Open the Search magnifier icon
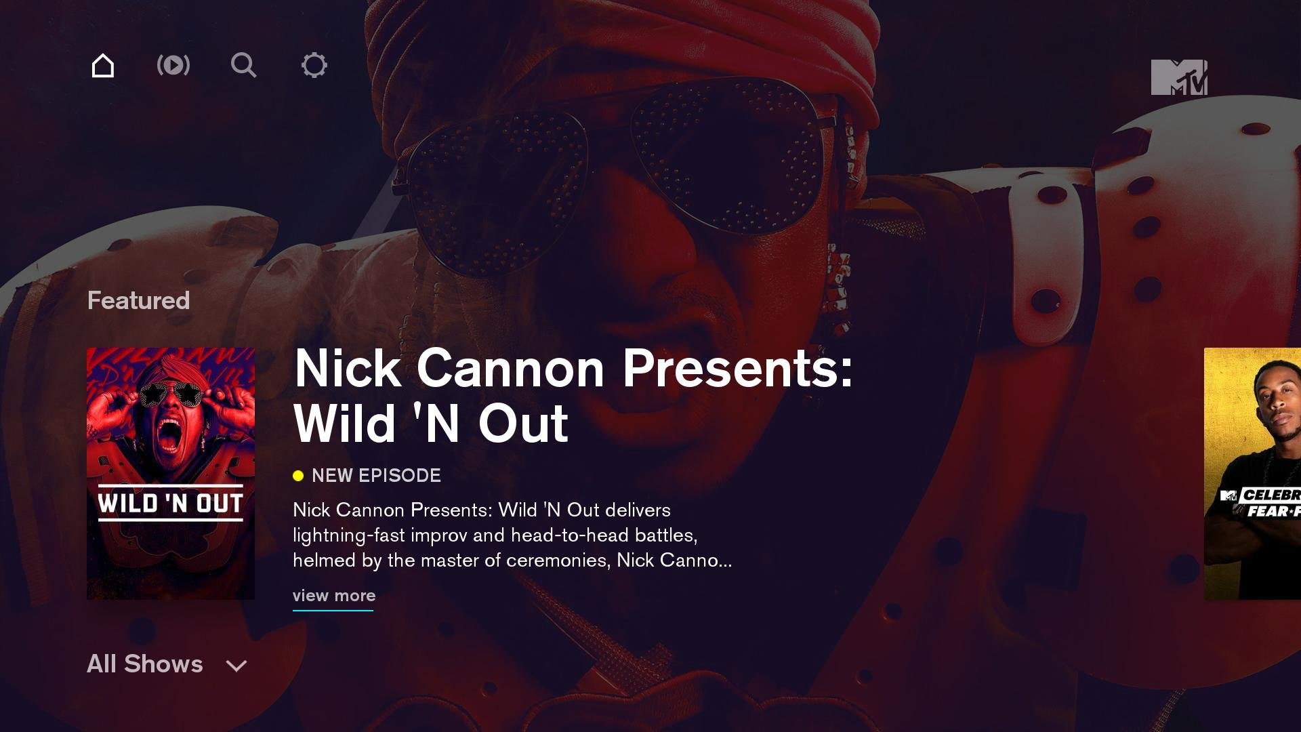This screenshot has height=732, width=1301. 244,66
